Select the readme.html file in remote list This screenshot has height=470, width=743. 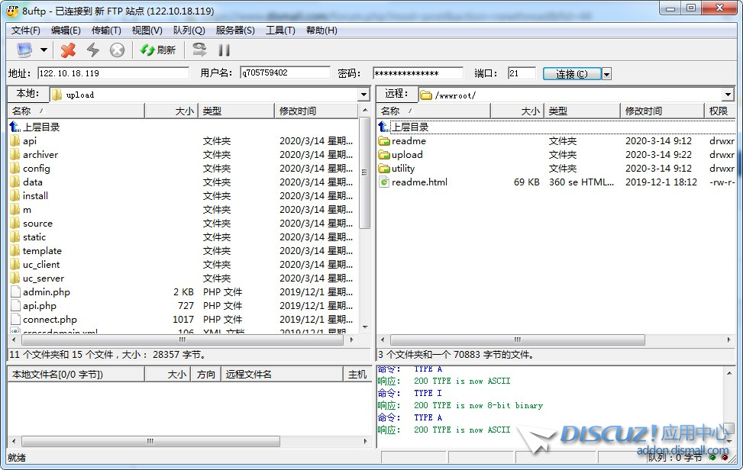pyautogui.click(x=419, y=182)
